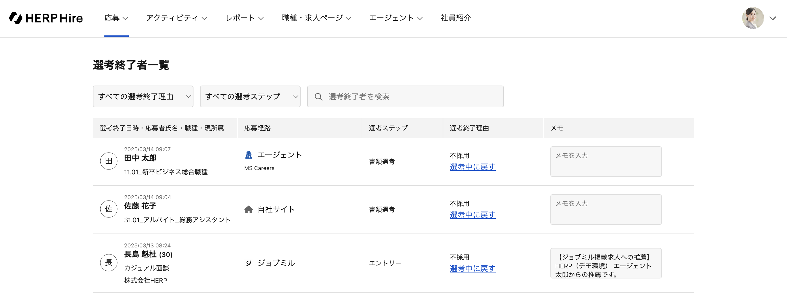Open すべての選考ステップ dropdown
The height and width of the screenshot is (297, 787).
(250, 96)
